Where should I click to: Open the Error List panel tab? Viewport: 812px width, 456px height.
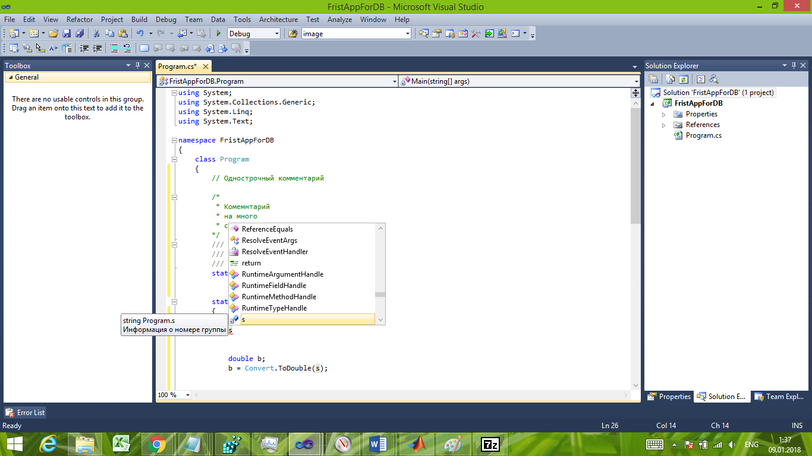tap(26, 412)
